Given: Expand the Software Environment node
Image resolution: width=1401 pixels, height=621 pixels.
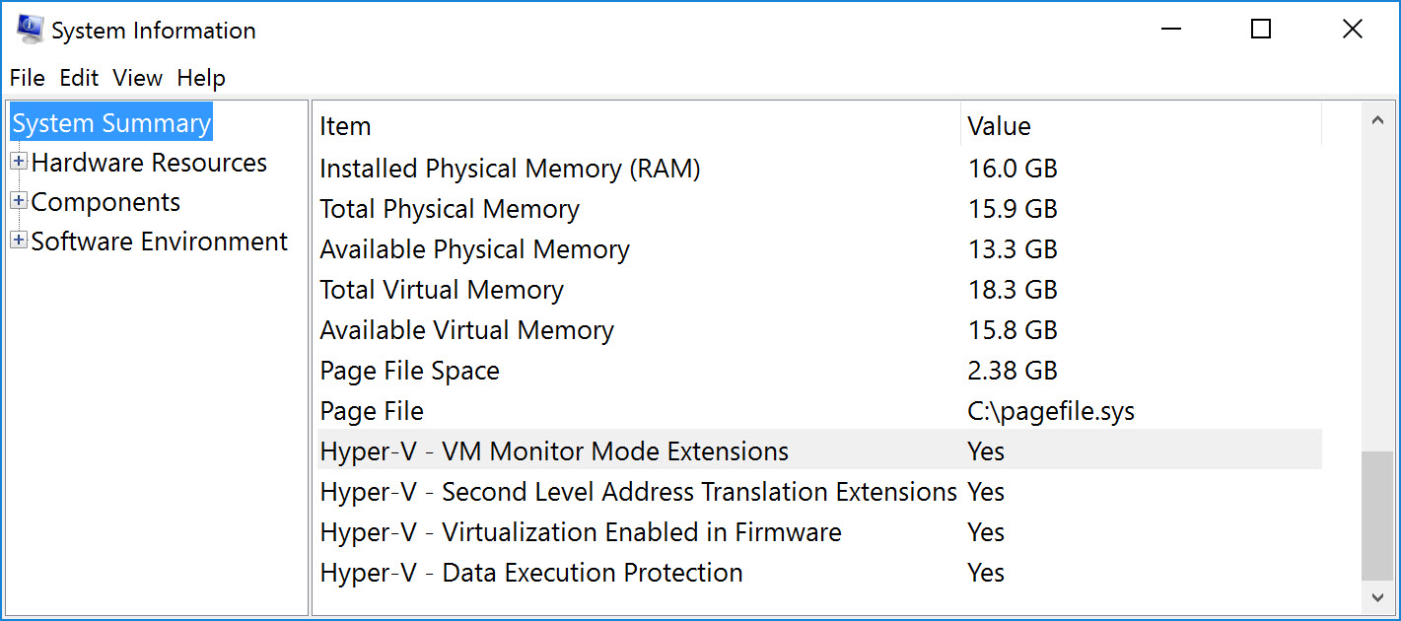Looking at the screenshot, I should 18,241.
